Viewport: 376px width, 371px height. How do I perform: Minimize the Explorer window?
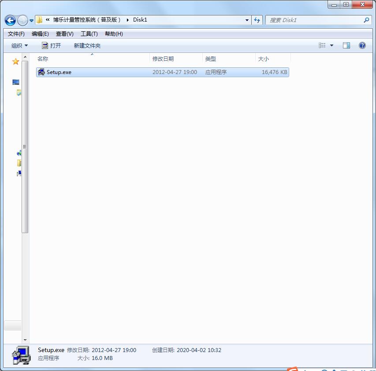tap(334, 4)
